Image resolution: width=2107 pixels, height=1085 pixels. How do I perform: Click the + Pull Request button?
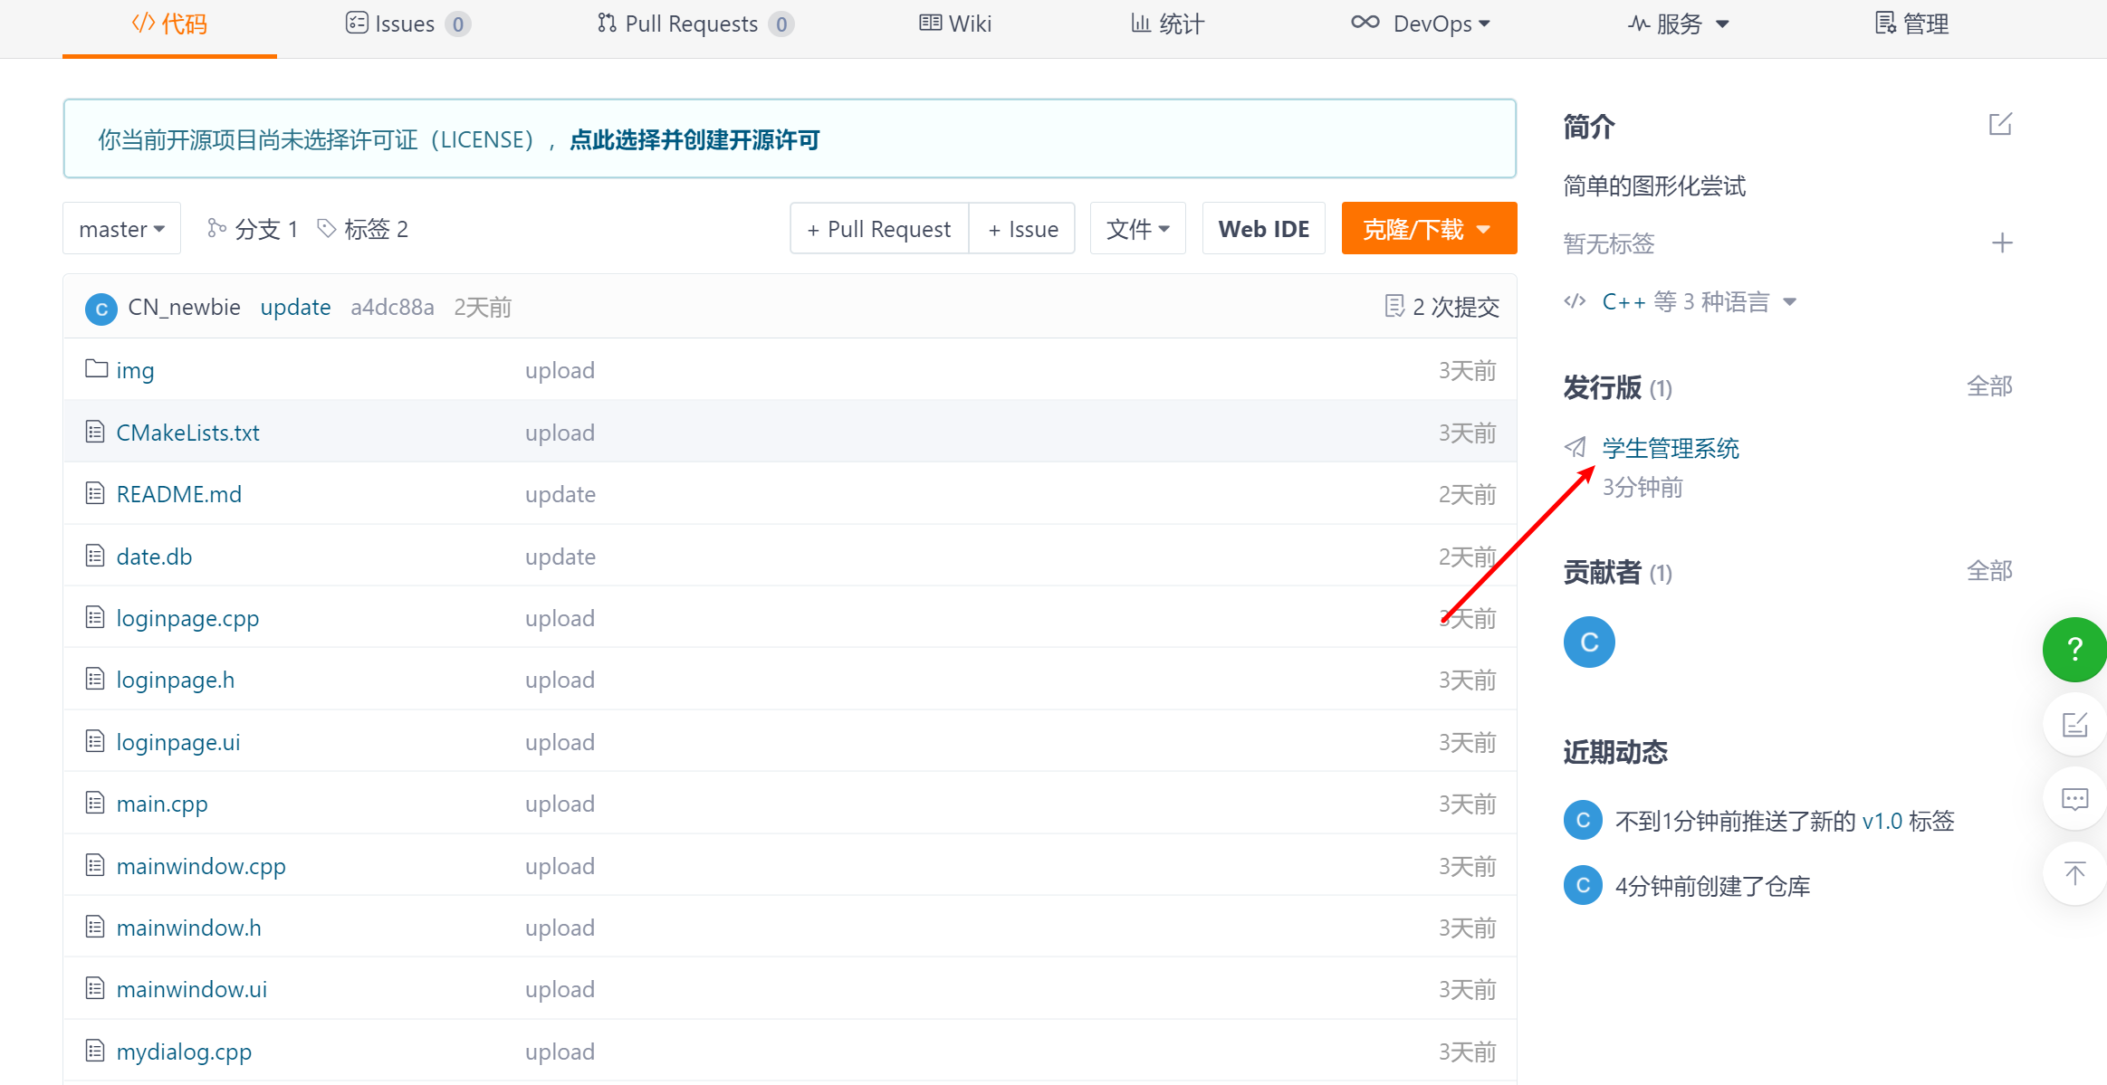pyautogui.click(x=879, y=229)
